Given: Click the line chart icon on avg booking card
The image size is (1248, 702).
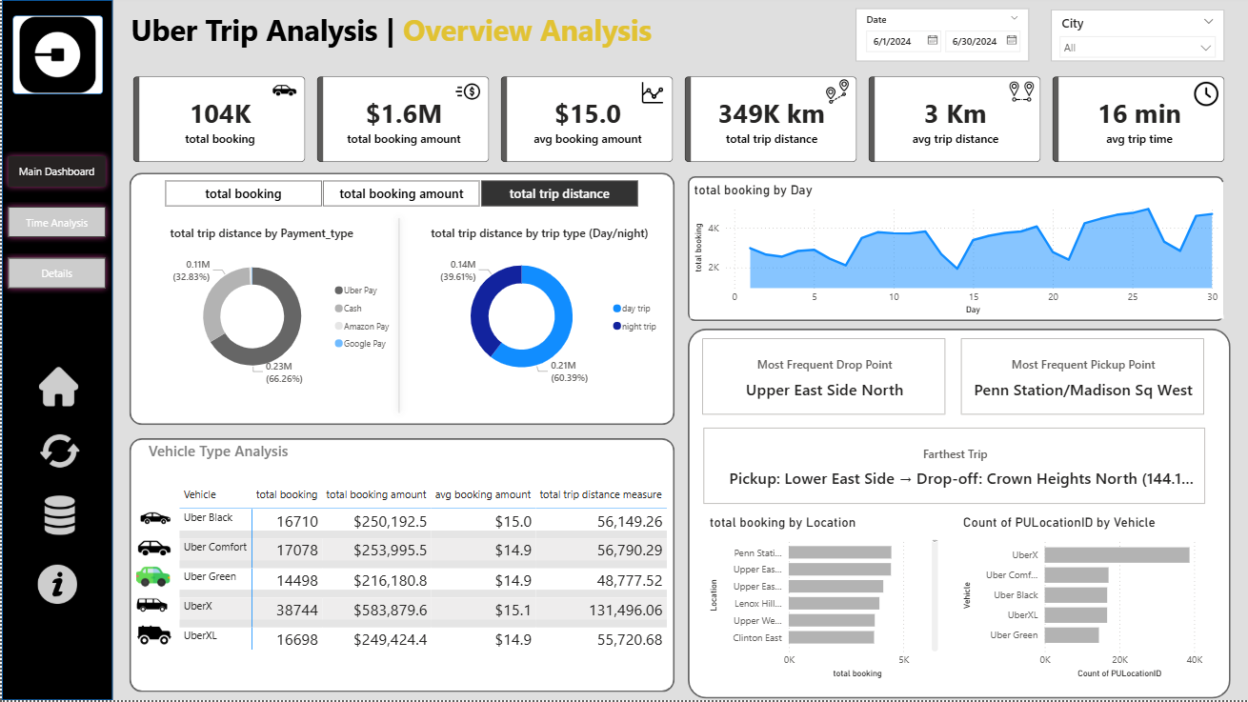Looking at the screenshot, I should (x=653, y=92).
